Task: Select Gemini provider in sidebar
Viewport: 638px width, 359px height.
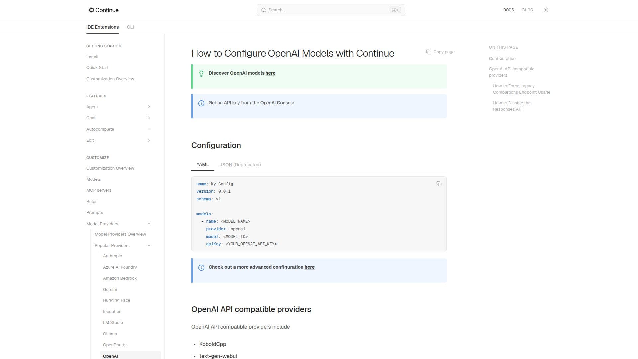Action: tap(110, 290)
